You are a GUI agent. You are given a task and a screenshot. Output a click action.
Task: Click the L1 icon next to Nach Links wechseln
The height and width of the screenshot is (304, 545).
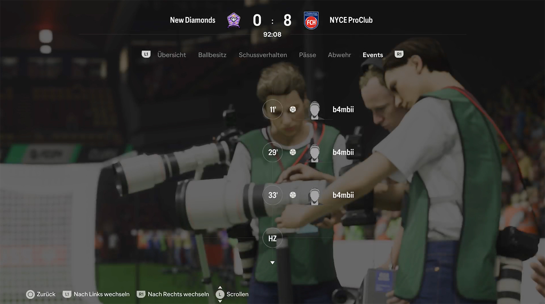67,294
